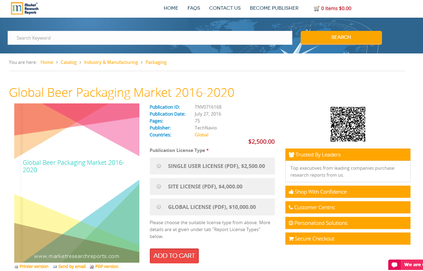Click the thumbs-up icon on Shop With Confidence
Image resolution: width=423 pixels, height=271 pixels.
291,192
